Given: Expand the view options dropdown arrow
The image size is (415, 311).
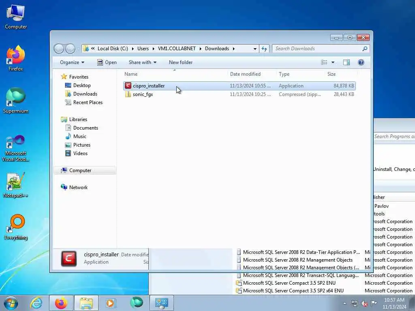Looking at the screenshot, I should click(333, 62).
